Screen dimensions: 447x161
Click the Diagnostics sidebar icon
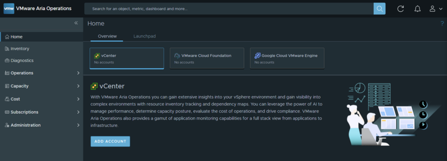pyautogui.click(x=7, y=60)
